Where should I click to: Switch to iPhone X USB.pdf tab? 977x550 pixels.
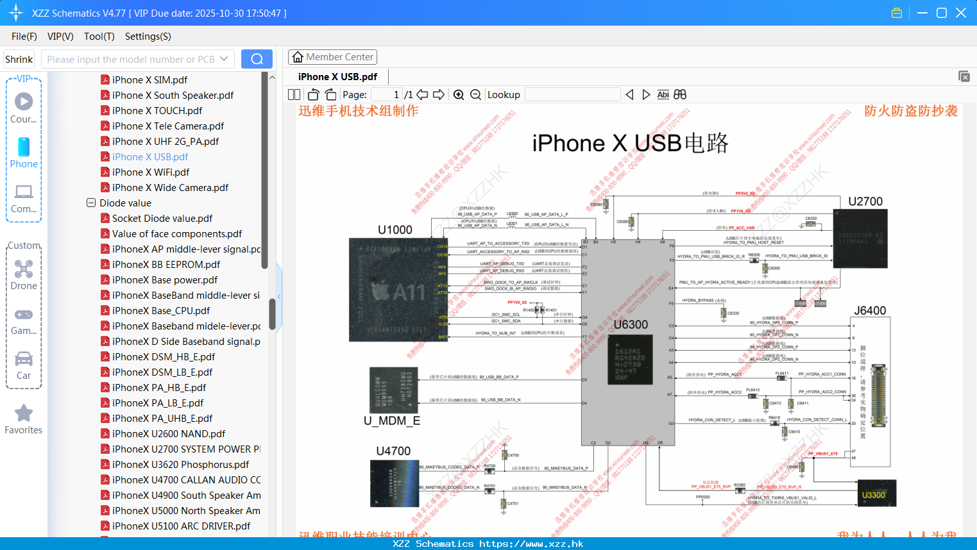tap(337, 76)
